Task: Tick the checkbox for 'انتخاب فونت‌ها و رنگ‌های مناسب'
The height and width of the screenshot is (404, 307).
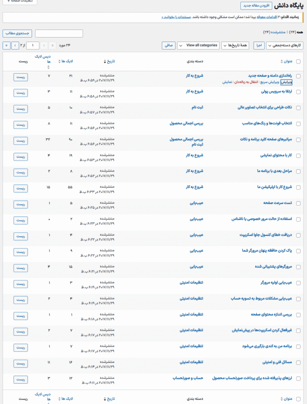Action: [298, 124]
